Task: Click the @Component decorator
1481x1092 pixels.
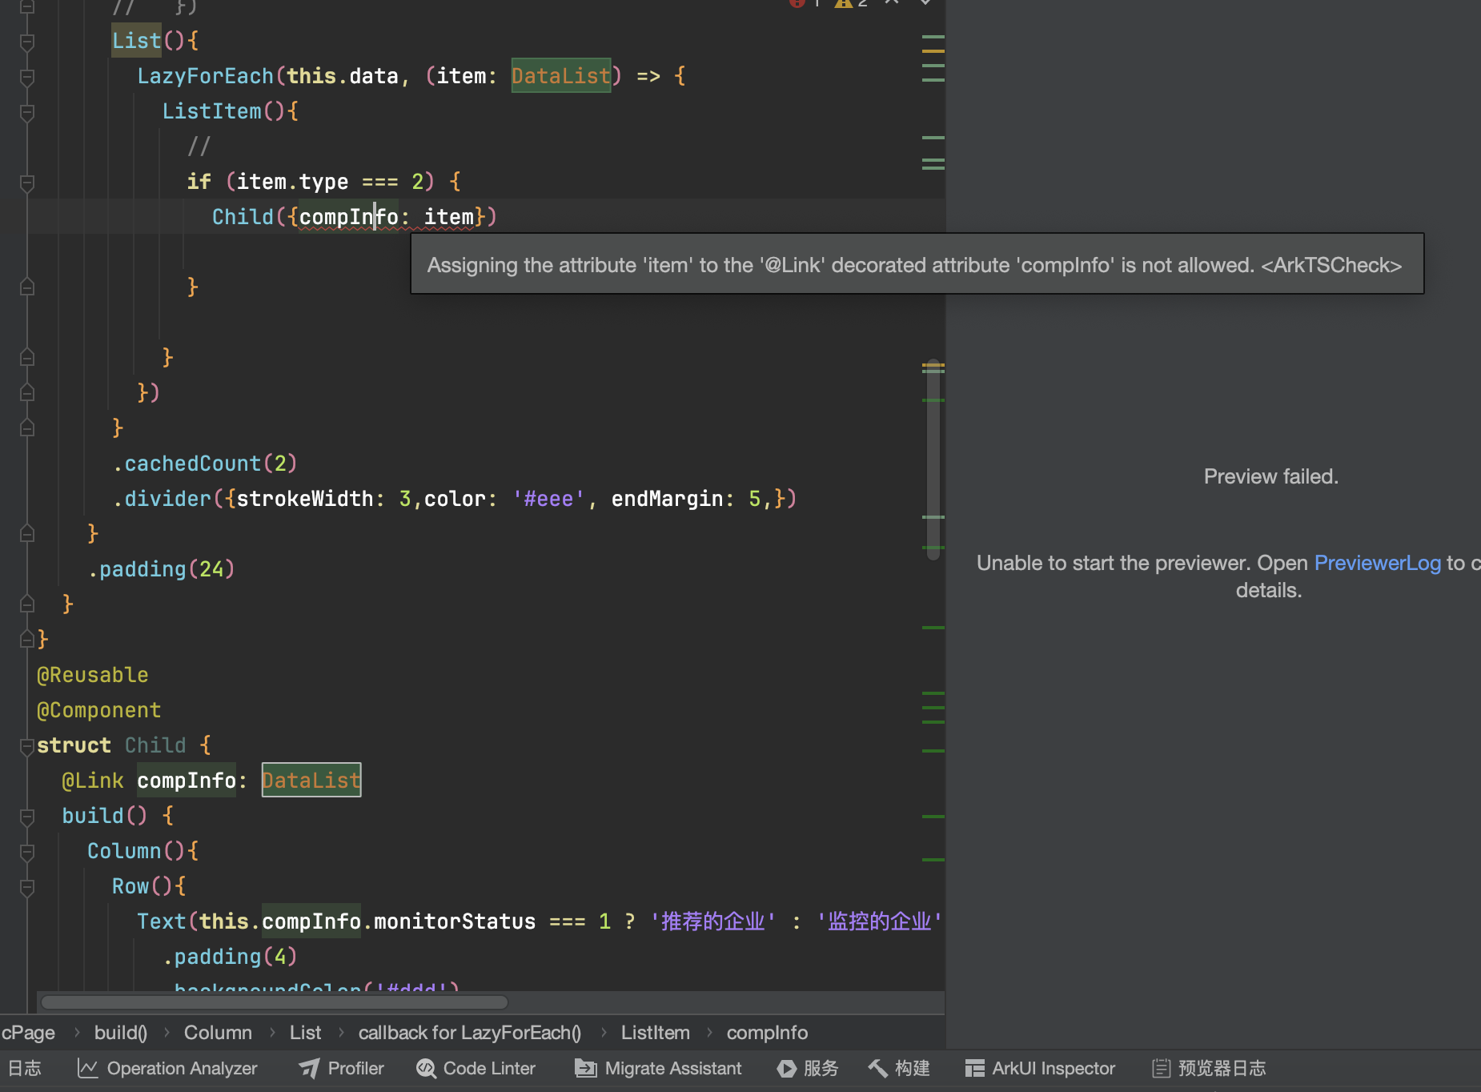Action: coord(99,710)
